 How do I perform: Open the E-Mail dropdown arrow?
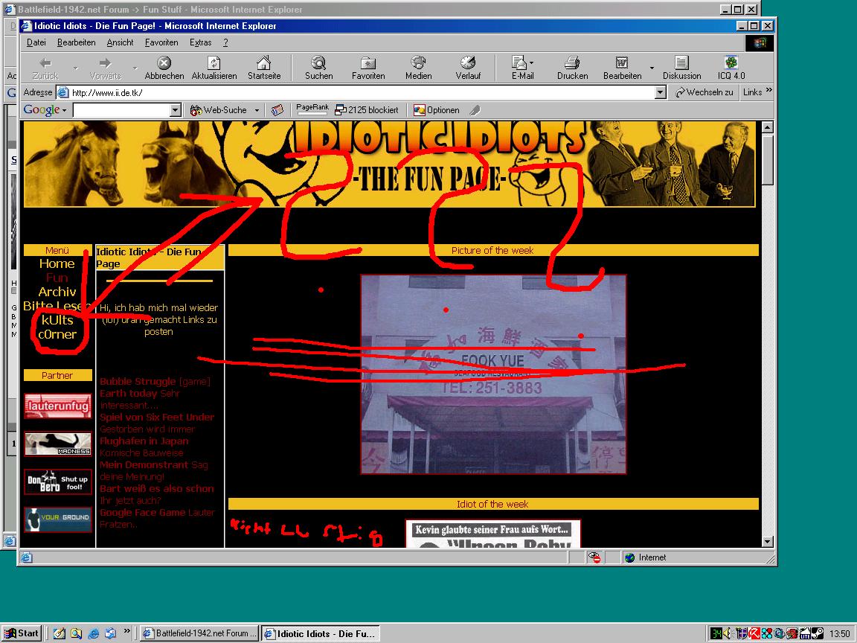point(531,63)
